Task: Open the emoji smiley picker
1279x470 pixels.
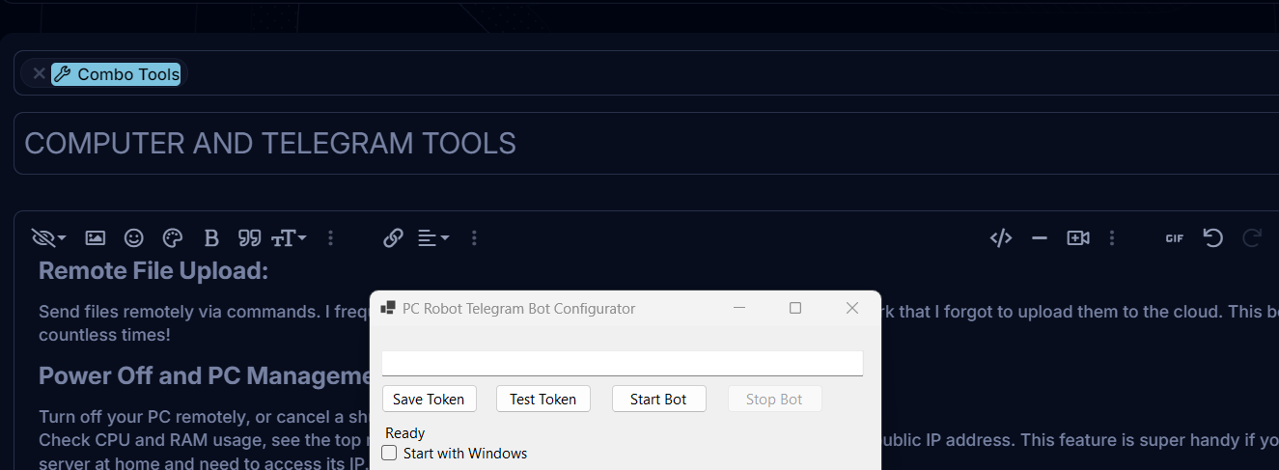Action: [134, 237]
